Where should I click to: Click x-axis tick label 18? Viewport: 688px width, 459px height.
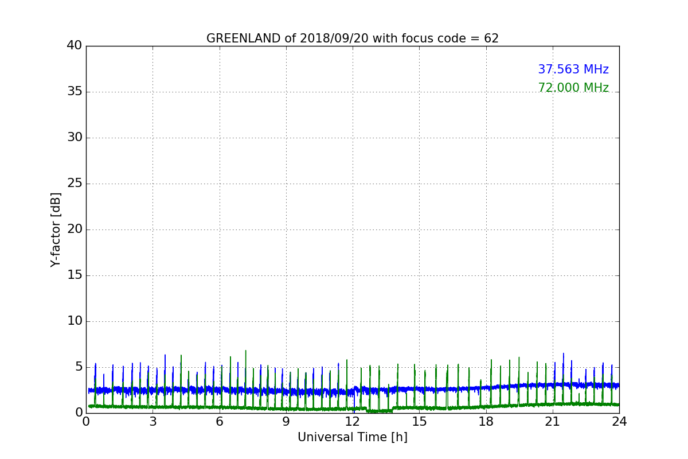[486, 422]
